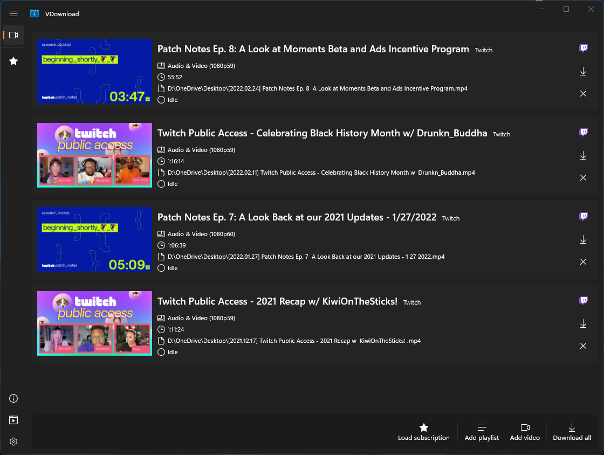Click Add playlist
Image resolution: width=604 pixels, height=455 pixels.
[x=482, y=431]
